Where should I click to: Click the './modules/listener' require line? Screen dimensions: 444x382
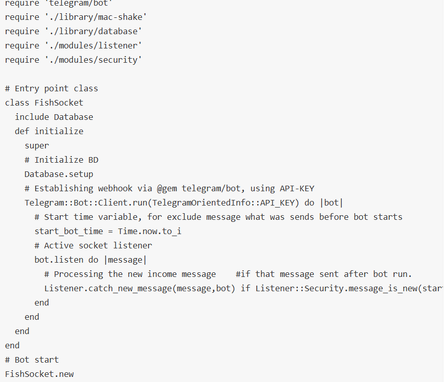coord(73,45)
